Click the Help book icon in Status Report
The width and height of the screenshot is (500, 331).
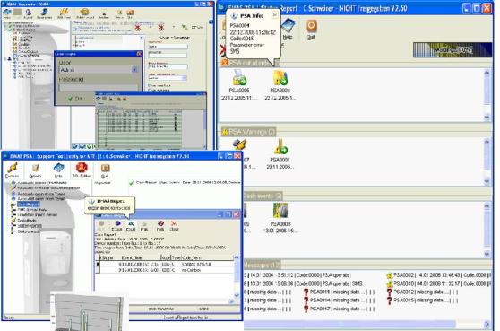pyautogui.click(x=288, y=25)
